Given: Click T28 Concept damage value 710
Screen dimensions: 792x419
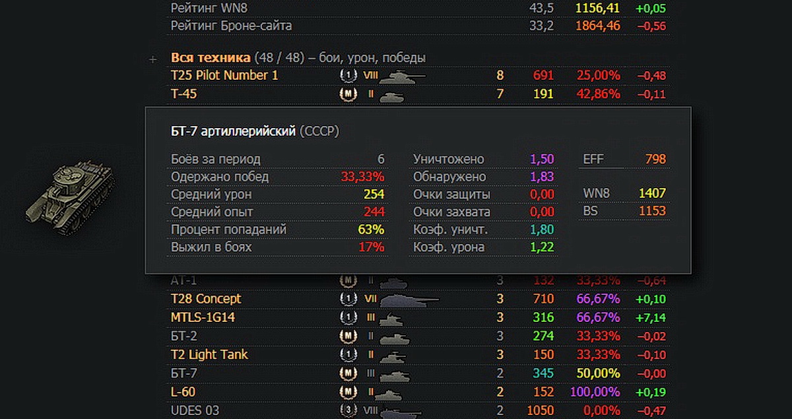Looking at the screenshot, I should coord(543,298).
